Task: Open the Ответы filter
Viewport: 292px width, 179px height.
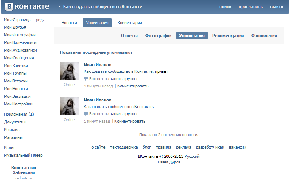Action: [129, 36]
